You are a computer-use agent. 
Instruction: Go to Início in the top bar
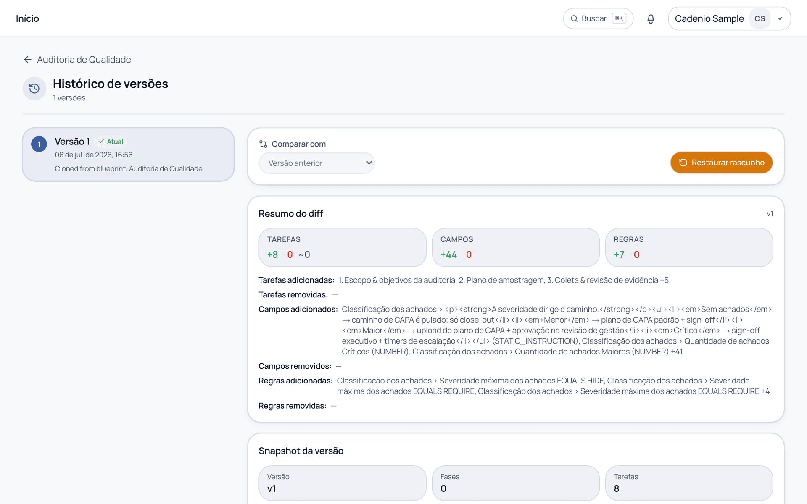[x=27, y=18]
